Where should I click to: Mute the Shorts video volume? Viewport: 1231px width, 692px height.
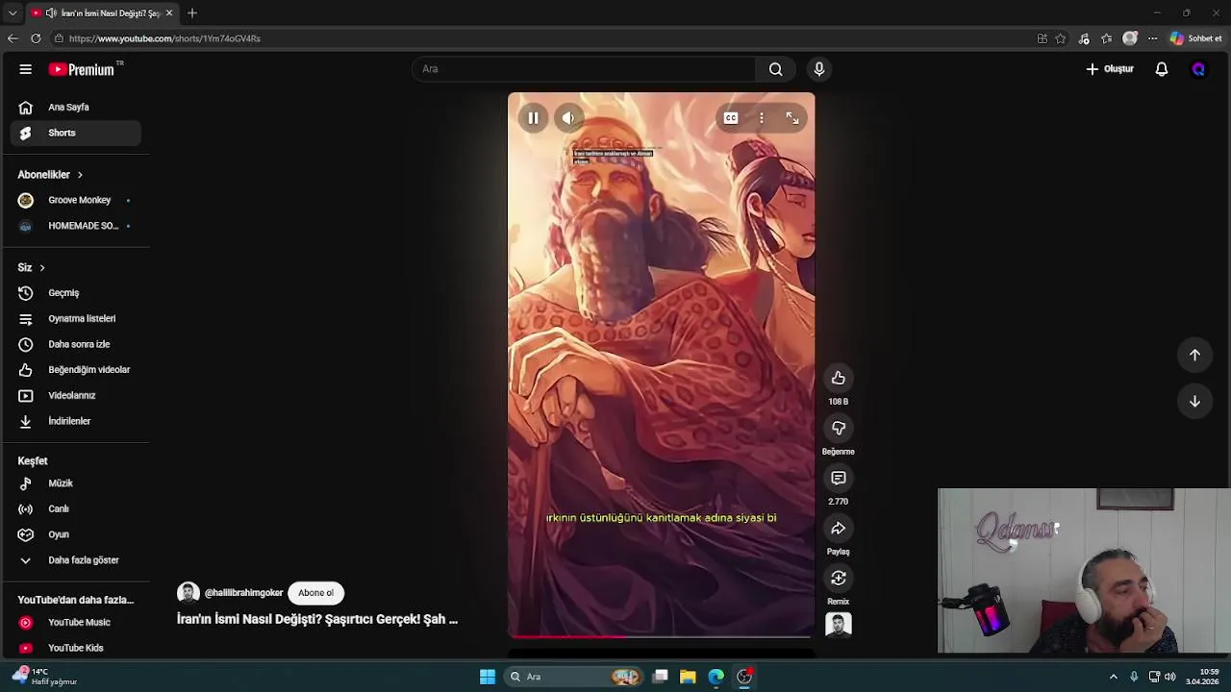[568, 118]
